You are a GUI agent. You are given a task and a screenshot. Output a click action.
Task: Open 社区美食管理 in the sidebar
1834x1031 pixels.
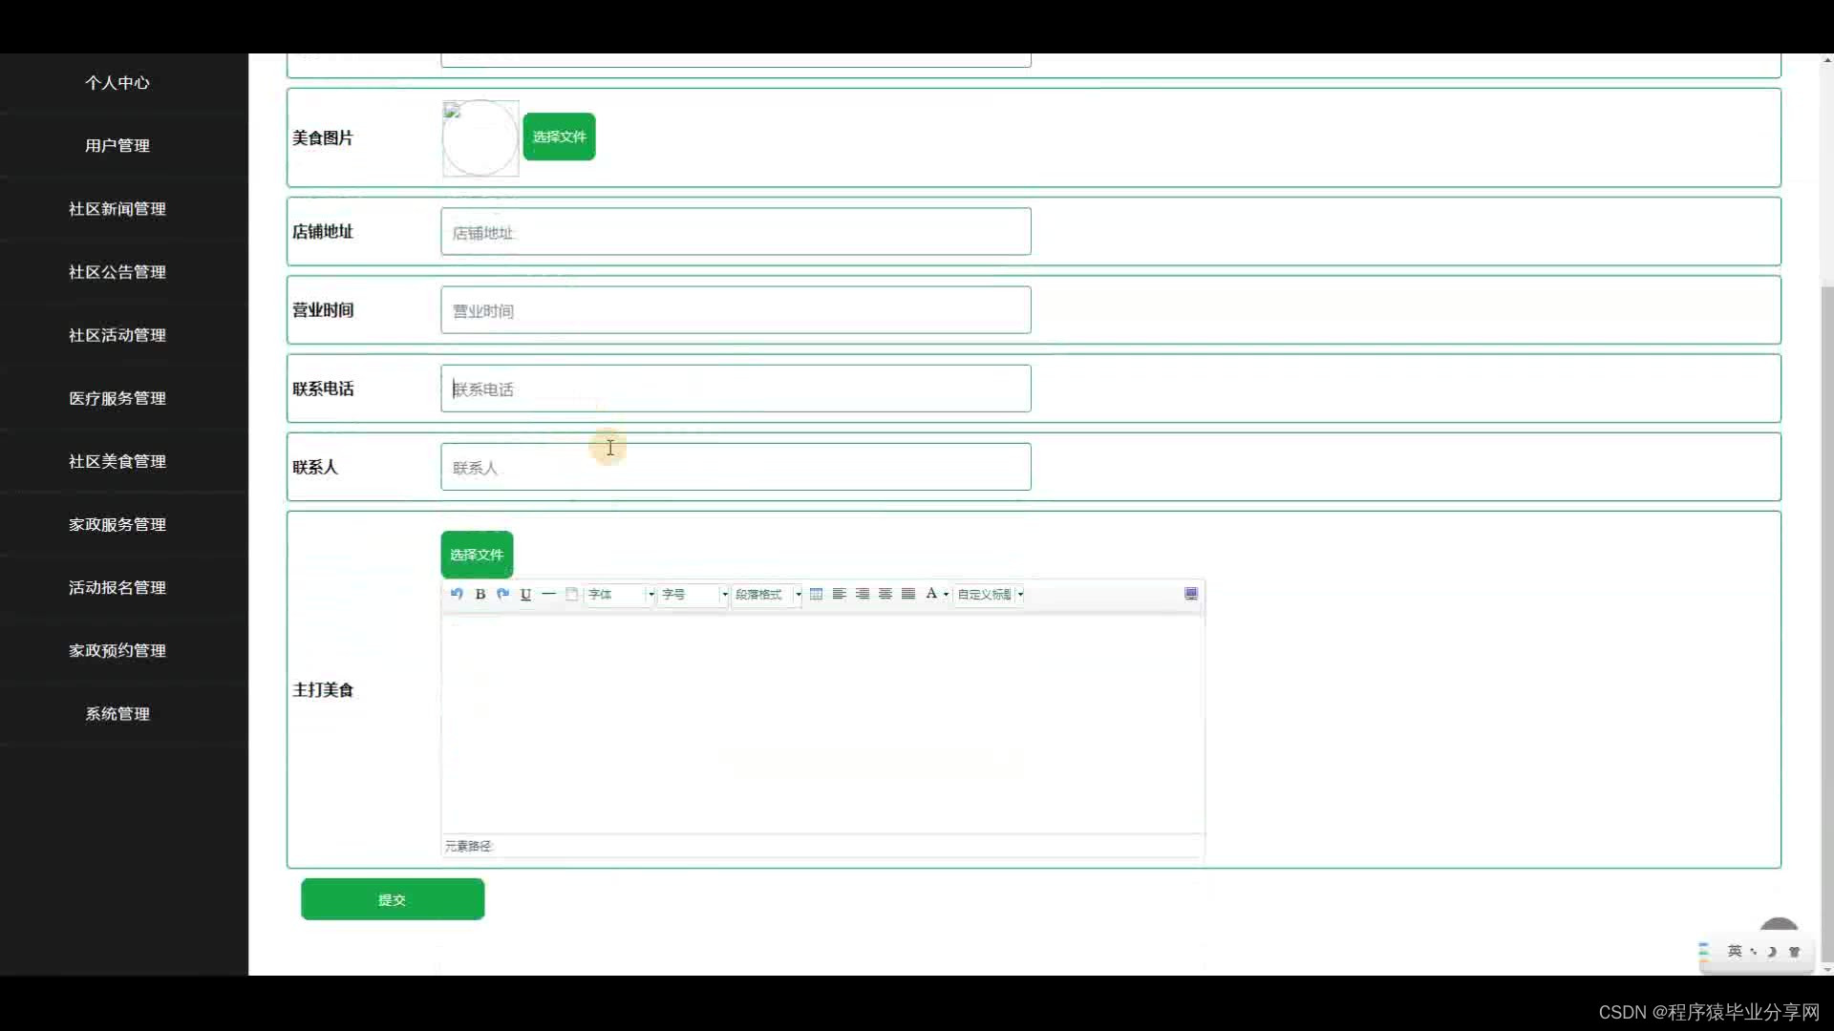point(117,461)
